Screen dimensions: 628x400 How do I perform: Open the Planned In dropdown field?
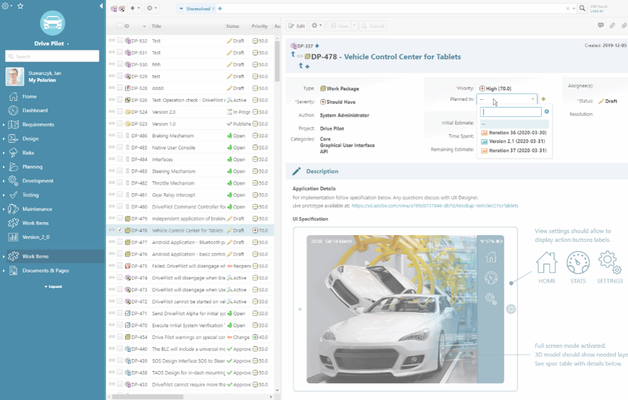507,99
